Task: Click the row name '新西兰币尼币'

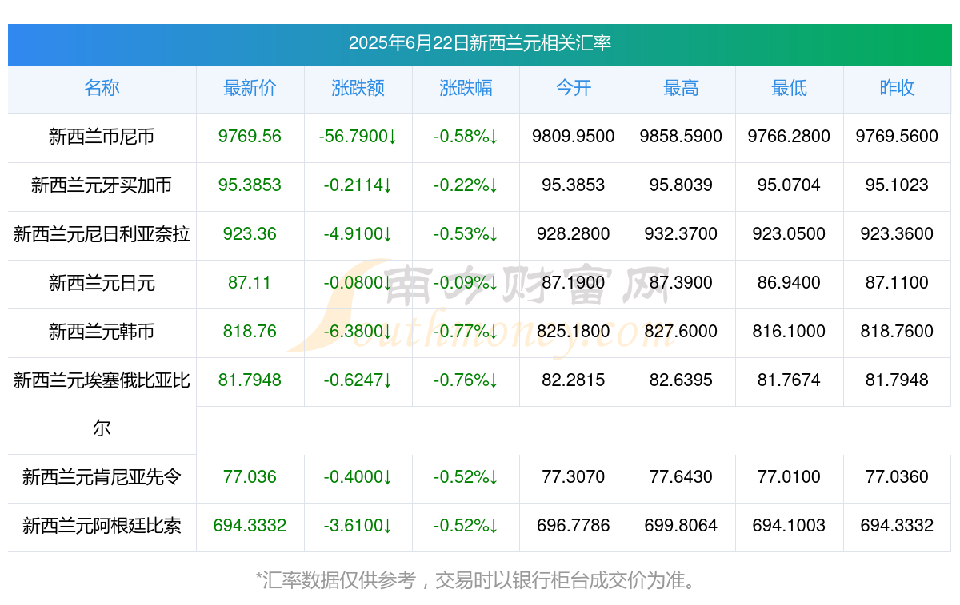Action: point(102,137)
